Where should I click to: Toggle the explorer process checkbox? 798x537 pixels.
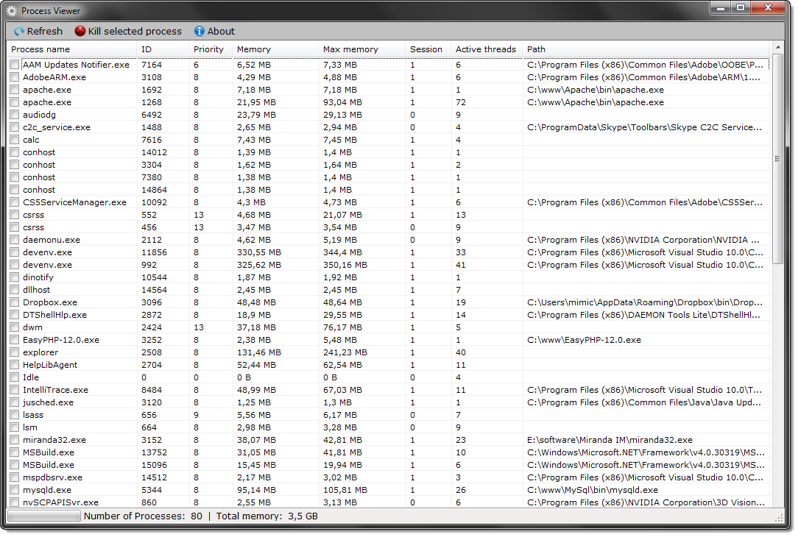tap(15, 352)
